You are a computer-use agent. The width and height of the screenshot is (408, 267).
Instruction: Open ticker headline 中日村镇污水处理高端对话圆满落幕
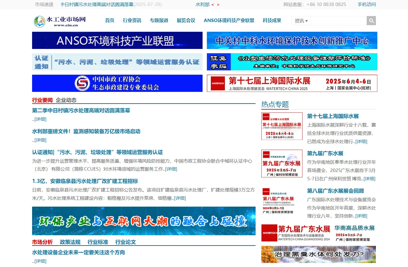[x=97, y=5]
